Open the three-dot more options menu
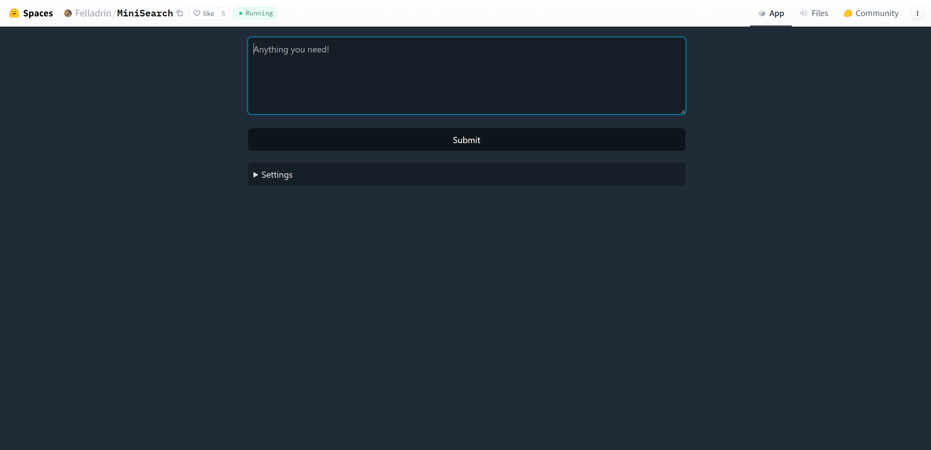Screen dimensions: 931x450 coord(917,13)
